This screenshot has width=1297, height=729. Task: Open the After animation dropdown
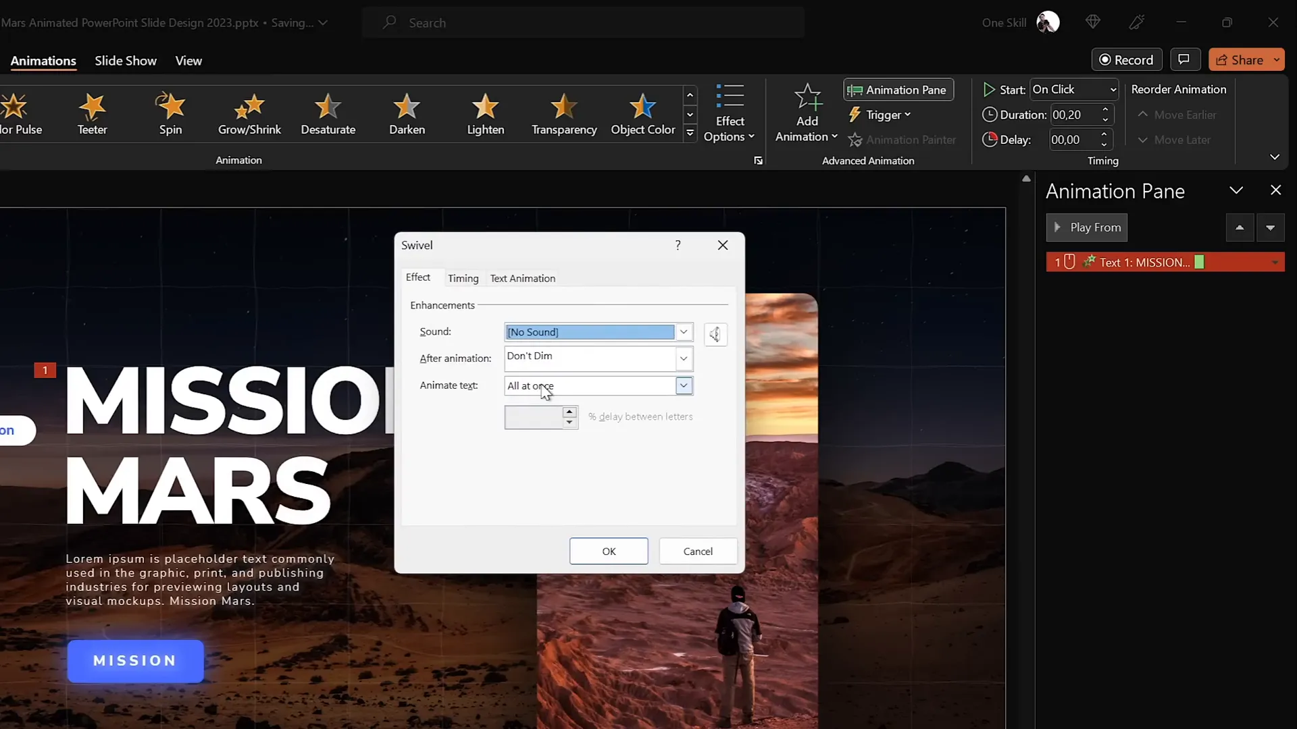click(x=684, y=358)
